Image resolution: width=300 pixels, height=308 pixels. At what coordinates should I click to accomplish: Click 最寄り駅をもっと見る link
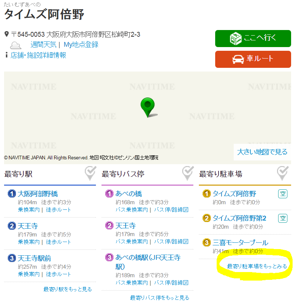[x=67, y=289]
